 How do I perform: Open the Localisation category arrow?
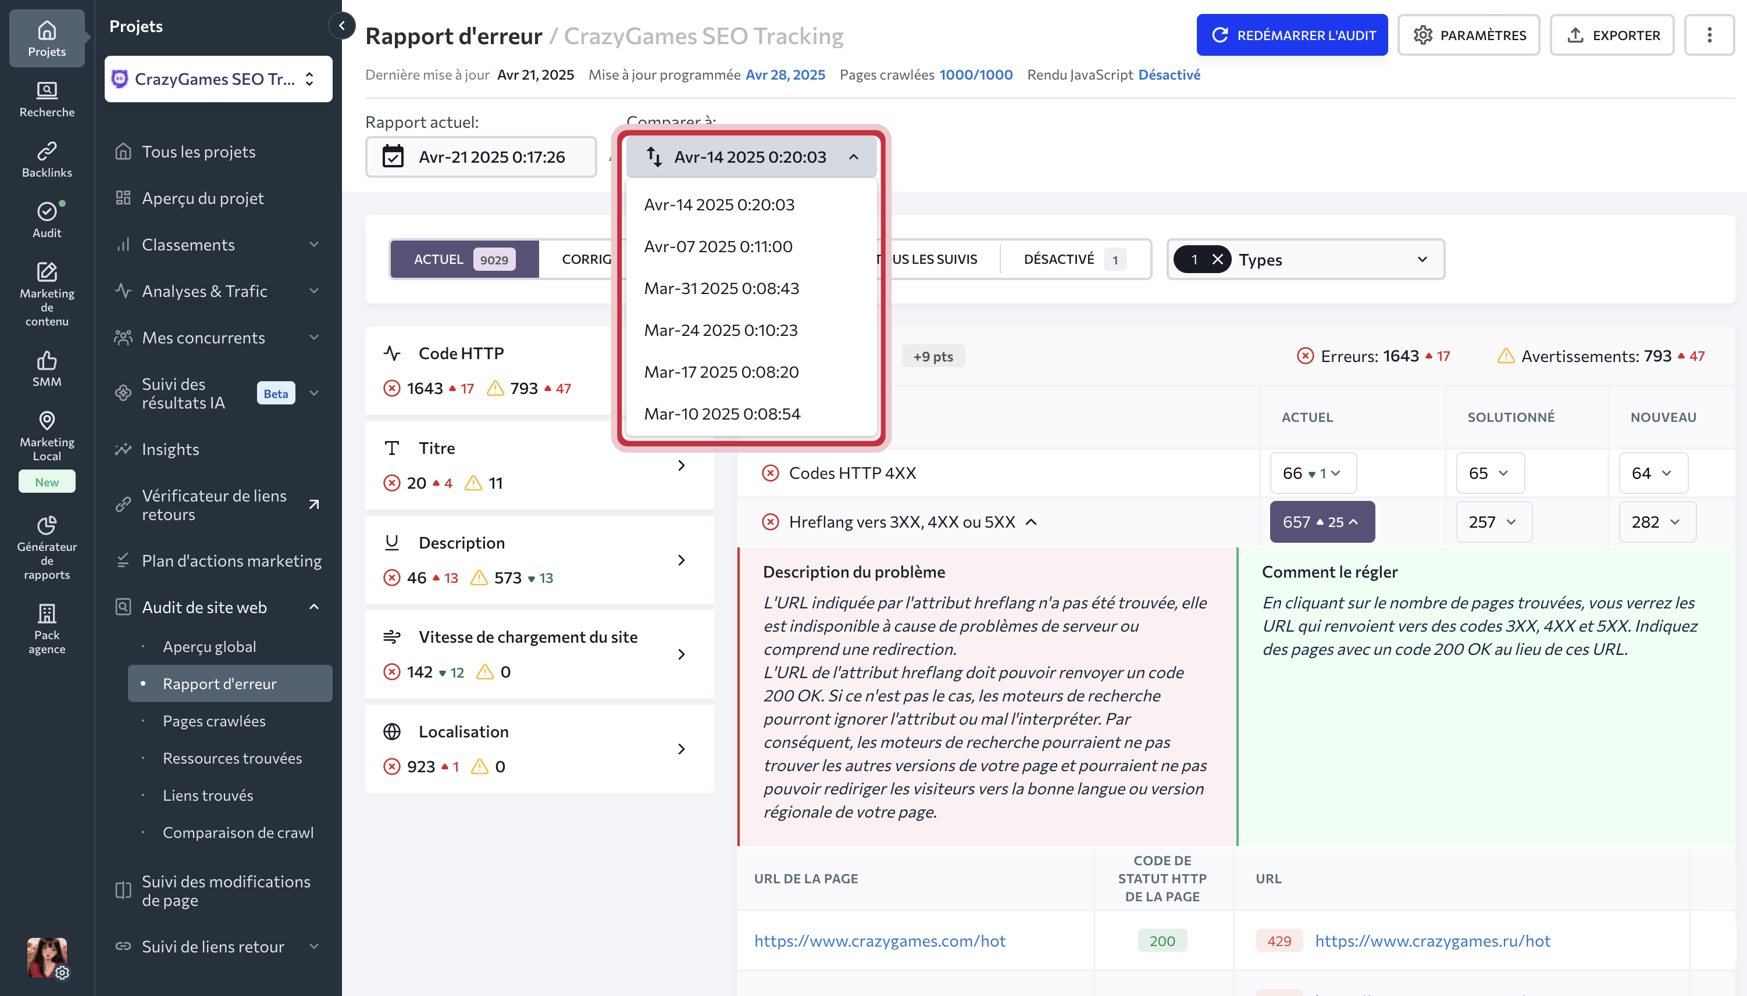681,749
